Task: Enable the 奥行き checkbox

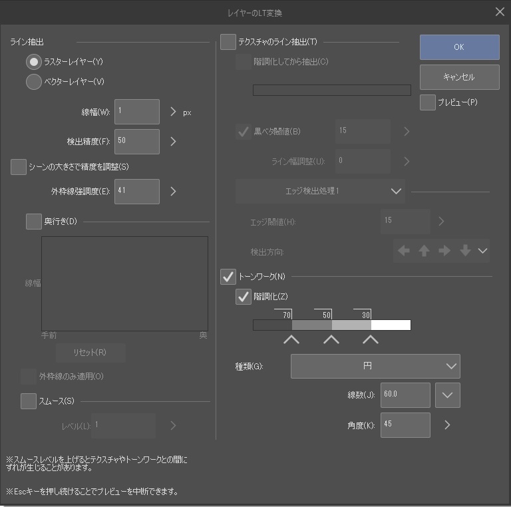Action: (34, 222)
